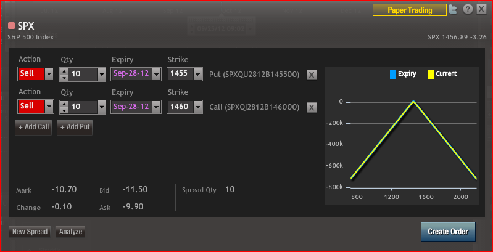The width and height of the screenshot is (493, 252).
Task: Click the Paper Trading button
Action: (x=410, y=10)
